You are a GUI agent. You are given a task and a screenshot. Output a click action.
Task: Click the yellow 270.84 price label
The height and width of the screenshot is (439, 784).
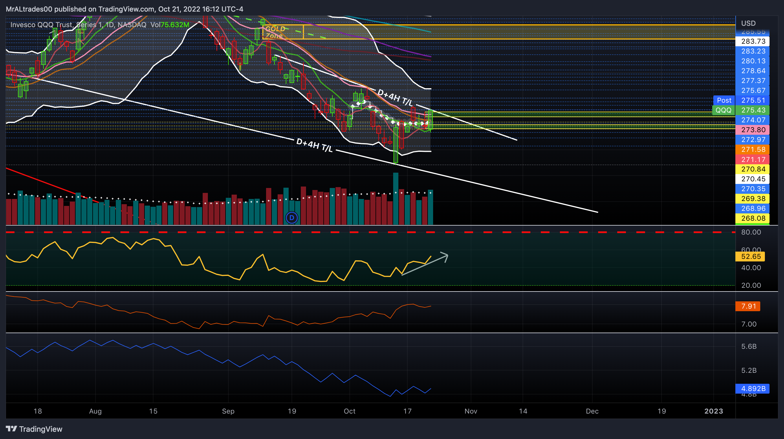point(752,169)
